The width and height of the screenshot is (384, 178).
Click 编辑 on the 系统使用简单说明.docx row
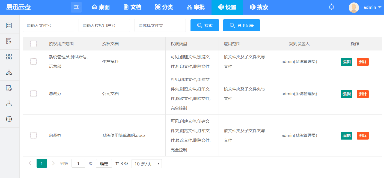coord(346,135)
